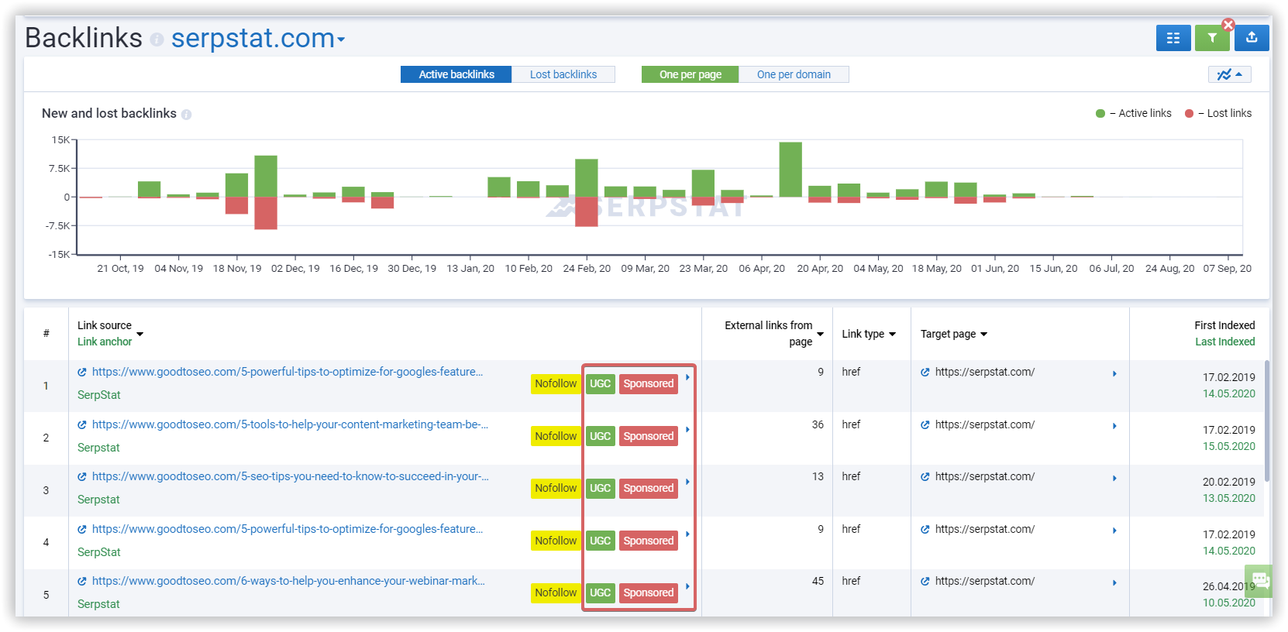
Task: Toggle Active links legend green dot
Action: (x=1100, y=114)
